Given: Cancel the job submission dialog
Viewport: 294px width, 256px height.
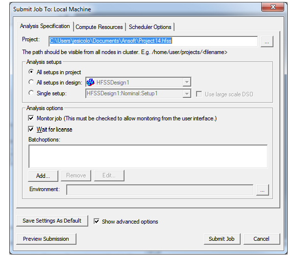Looking at the screenshot, I should pyautogui.click(x=262, y=239).
